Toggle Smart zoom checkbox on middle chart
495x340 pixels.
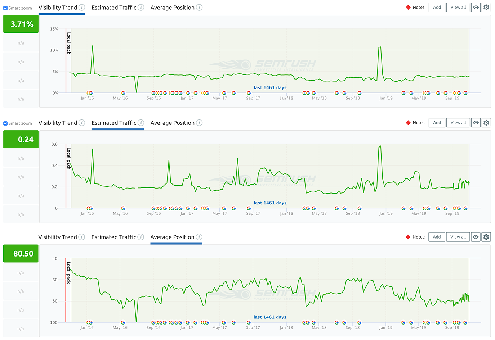click(x=5, y=123)
